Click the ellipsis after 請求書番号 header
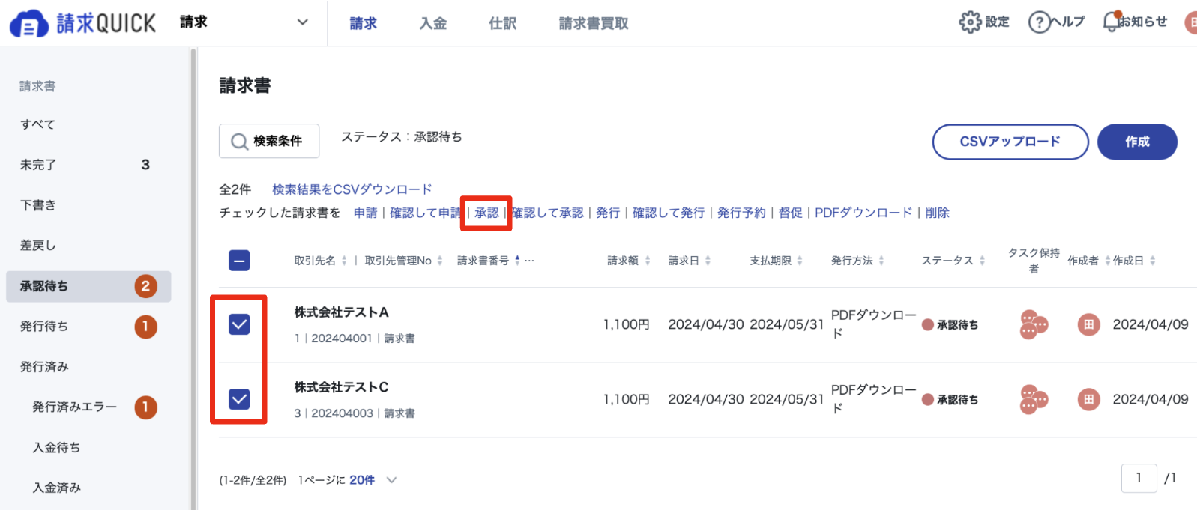 tap(529, 261)
